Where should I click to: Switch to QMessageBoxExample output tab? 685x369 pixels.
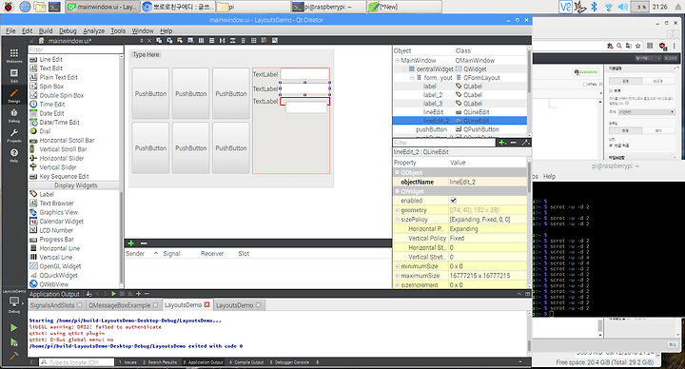[x=123, y=305]
